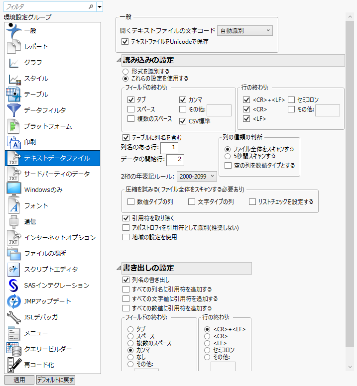Screen dimensions: 357x386
Task: Open the レポート group icon
Action: 14,47
